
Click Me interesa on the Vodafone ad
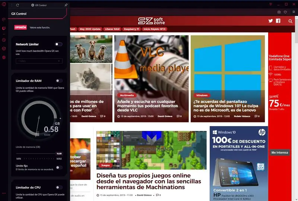pyautogui.click(x=280, y=152)
